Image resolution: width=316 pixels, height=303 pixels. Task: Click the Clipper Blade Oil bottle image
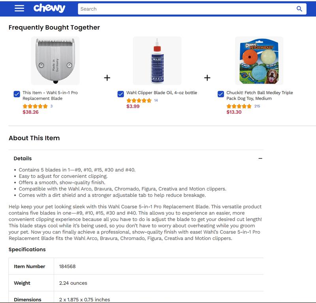tap(157, 60)
